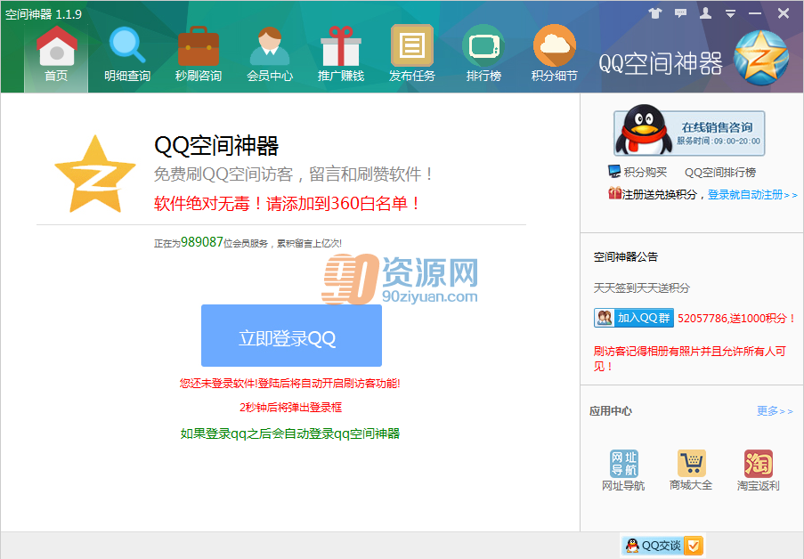Click 刷访客记得相册有照片 notice text

(690, 359)
